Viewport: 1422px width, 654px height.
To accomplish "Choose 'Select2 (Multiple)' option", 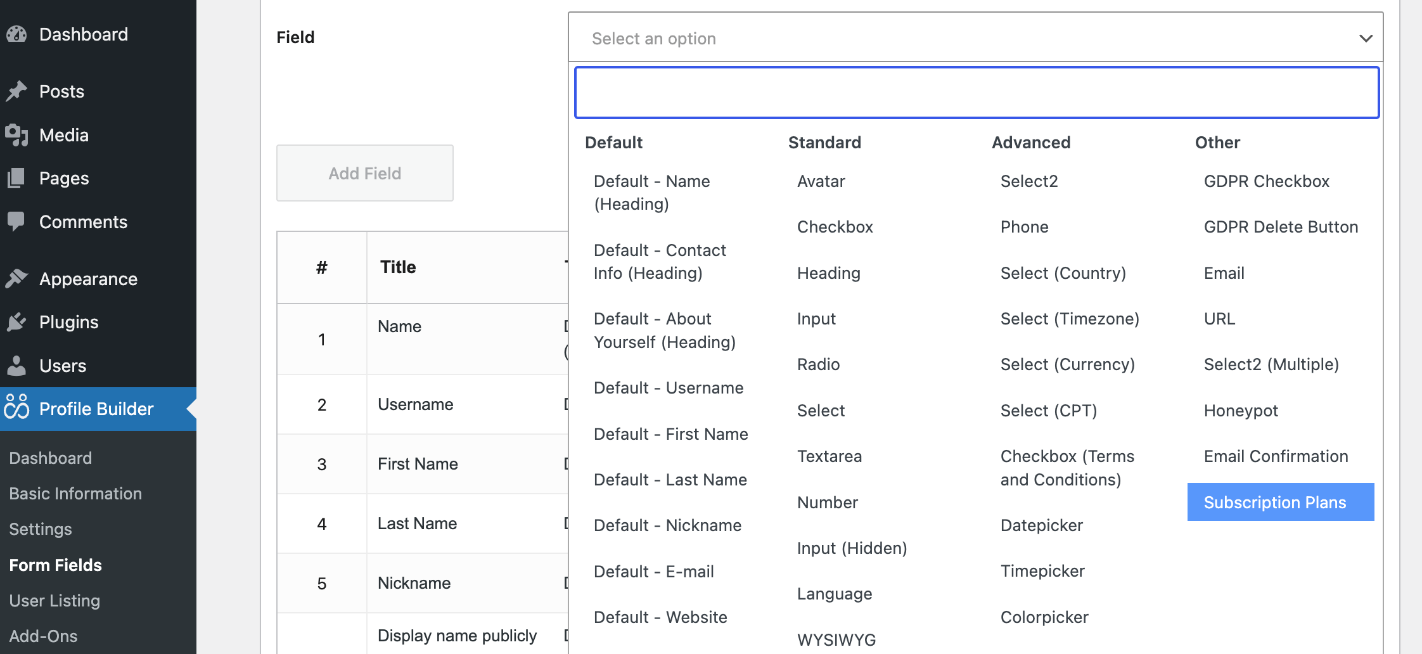I will coord(1271,364).
